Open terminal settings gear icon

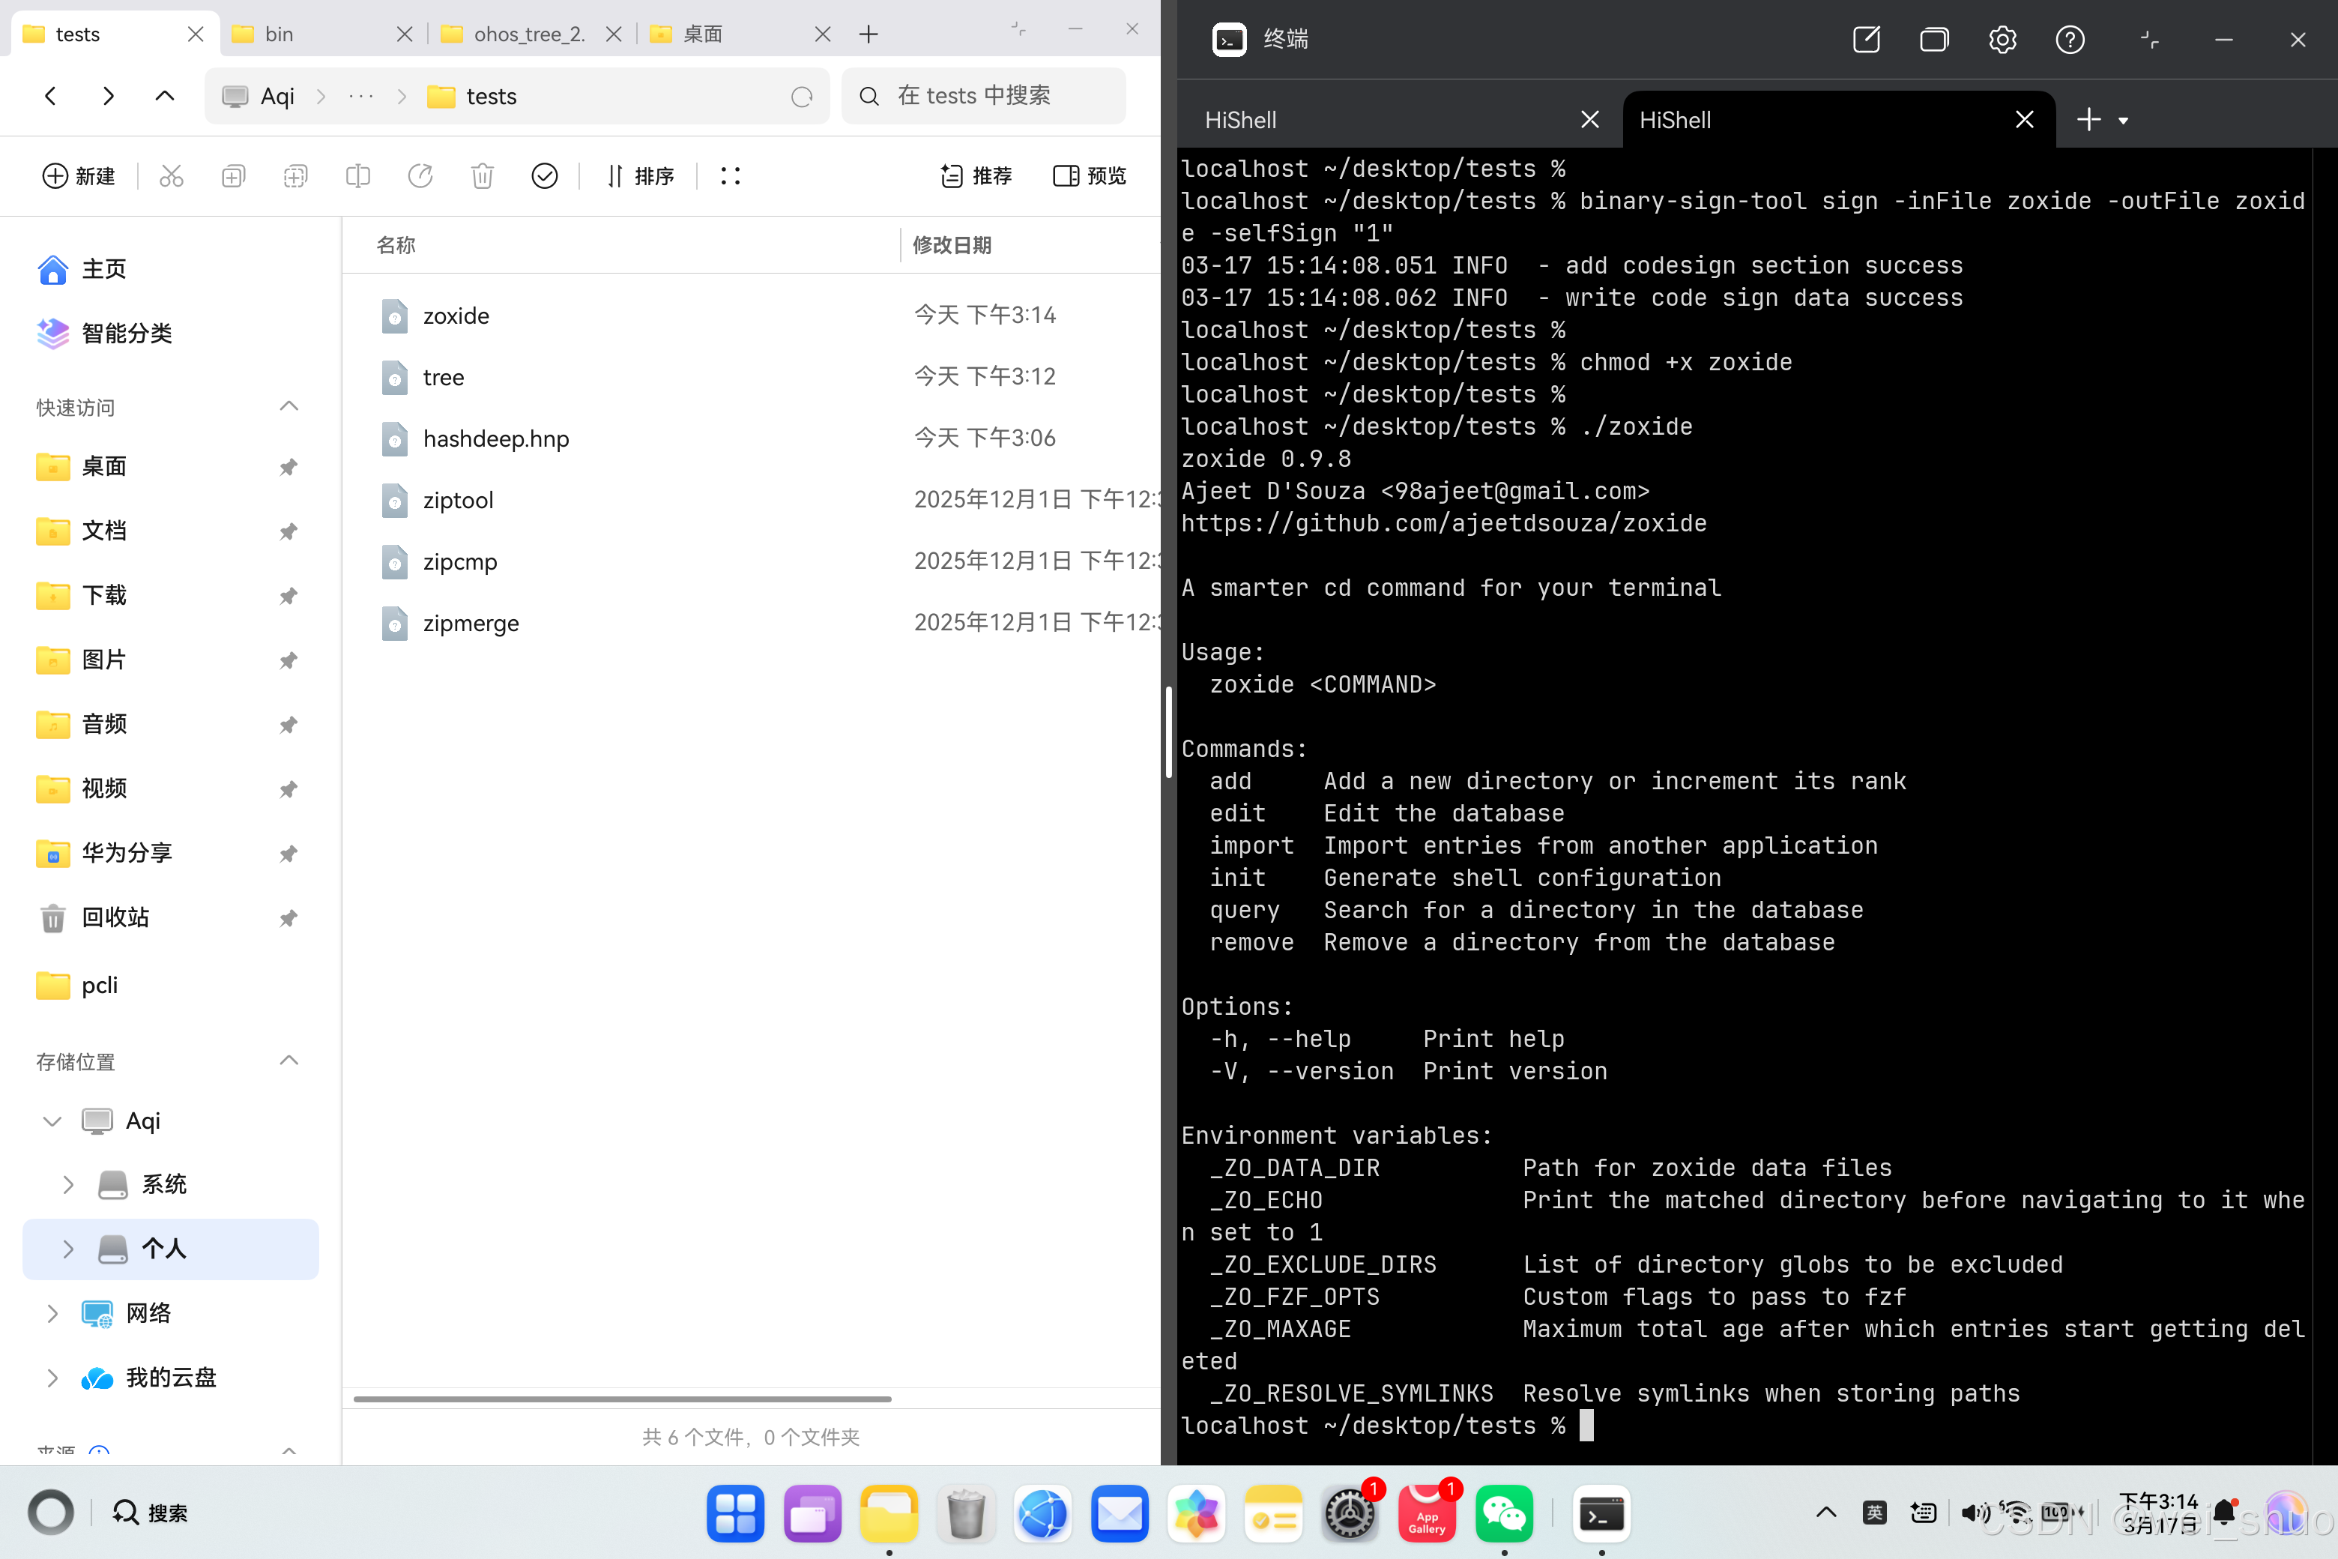tap(2002, 40)
